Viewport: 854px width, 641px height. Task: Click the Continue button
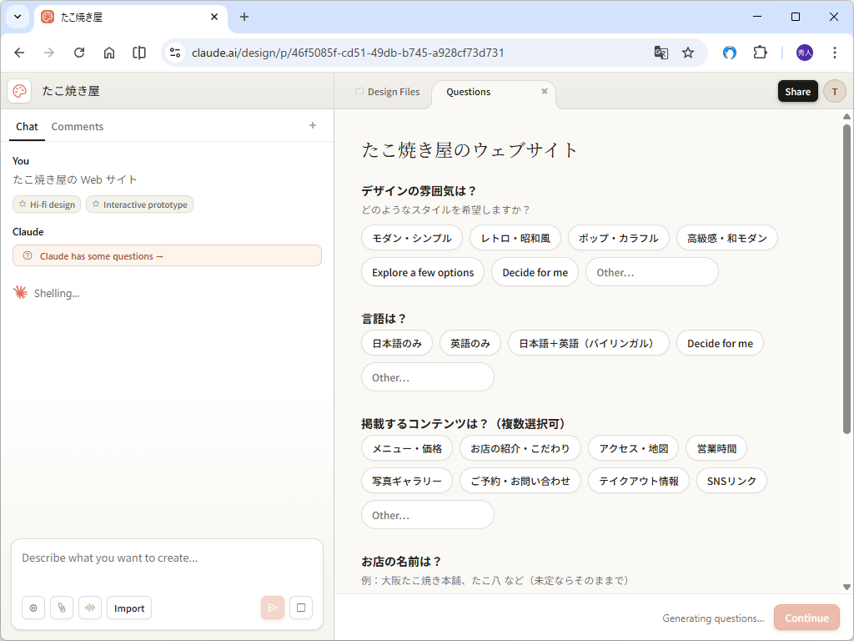[806, 618]
